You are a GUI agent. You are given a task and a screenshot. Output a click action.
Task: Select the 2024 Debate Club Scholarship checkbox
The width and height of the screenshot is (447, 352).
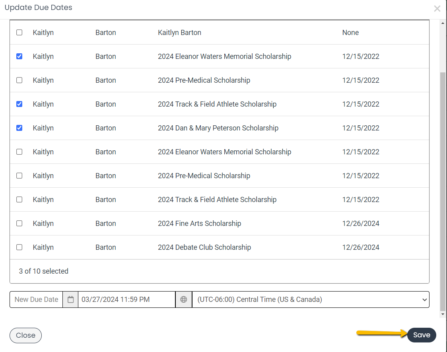[19, 247]
